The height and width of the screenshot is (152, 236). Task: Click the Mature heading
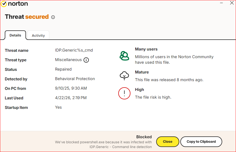coord(142,72)
